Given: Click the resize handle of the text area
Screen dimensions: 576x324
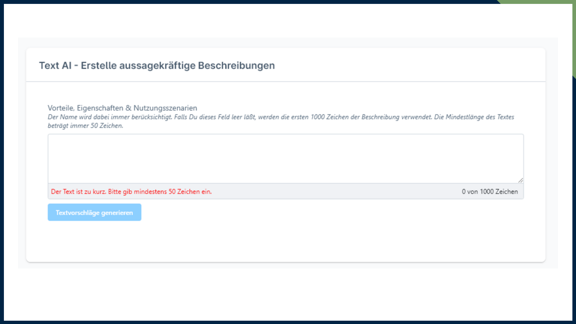Looking at the screenshot, I should (520, 180).
